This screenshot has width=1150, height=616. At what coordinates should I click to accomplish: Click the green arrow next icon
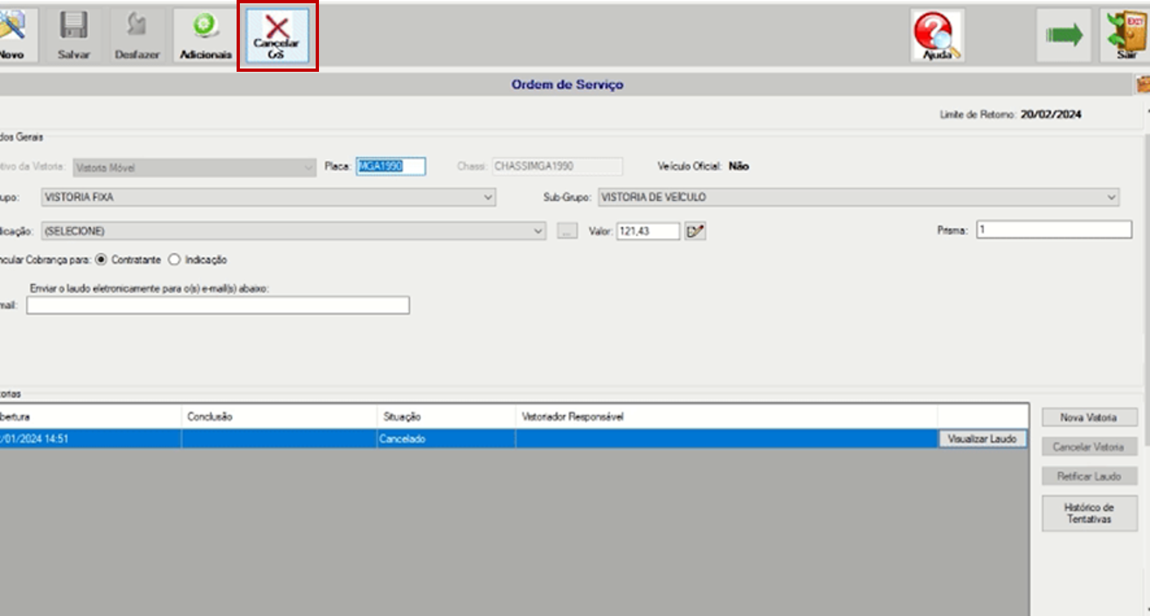(1064, 36)
